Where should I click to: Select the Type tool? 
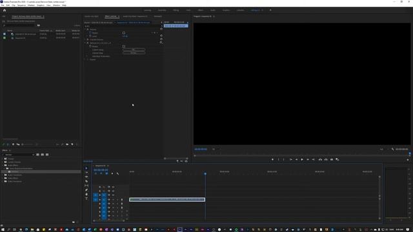[x=86, y=198]
